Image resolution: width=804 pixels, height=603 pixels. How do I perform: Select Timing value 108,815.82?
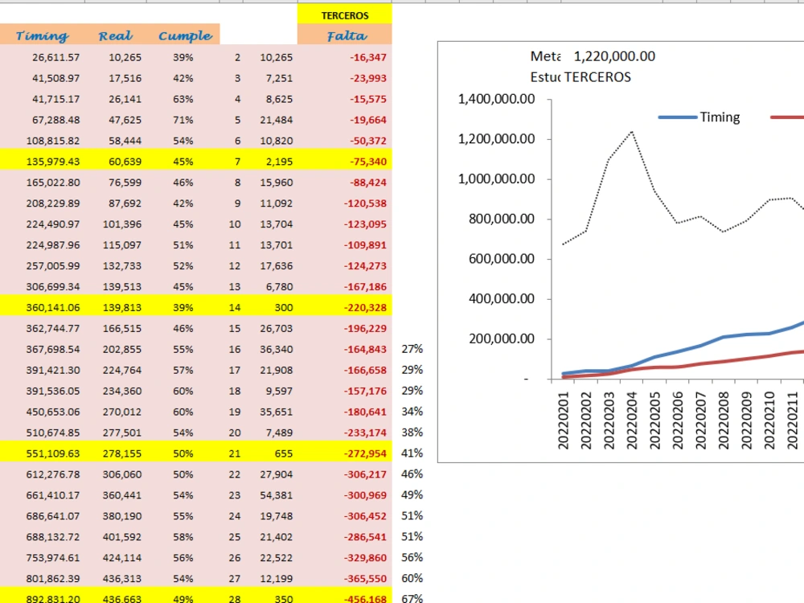(x=53, y=141)
